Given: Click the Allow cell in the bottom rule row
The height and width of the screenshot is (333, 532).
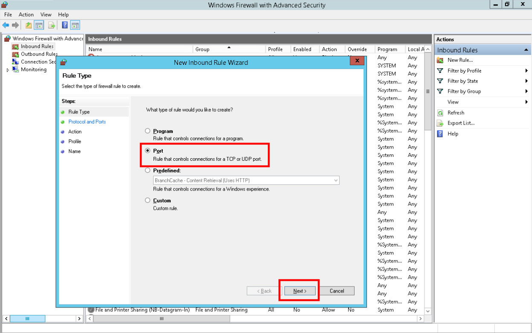Looking at the screenshot, I should pos(329,310).
